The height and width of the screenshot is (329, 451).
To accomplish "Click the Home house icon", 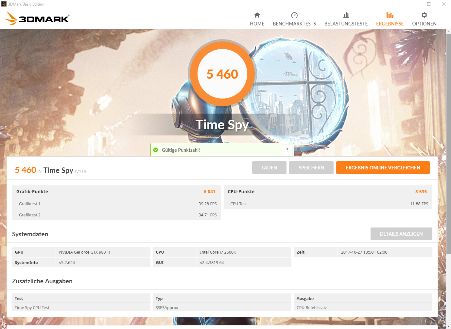I will (257, 15).
